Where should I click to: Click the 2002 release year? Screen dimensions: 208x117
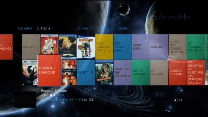(x=44, y=95)
